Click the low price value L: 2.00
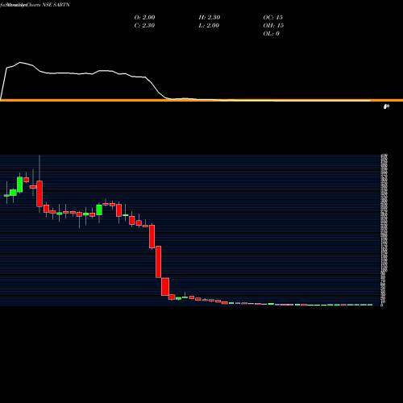The height and width of the screenshot is (403, 403). point(209,25)
